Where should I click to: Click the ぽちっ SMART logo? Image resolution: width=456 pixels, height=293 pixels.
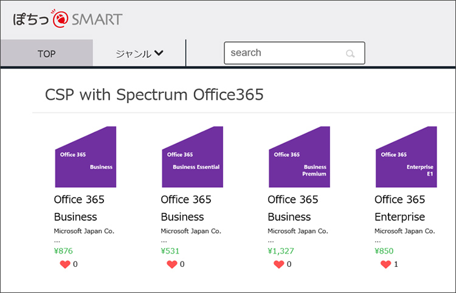click(67, 19)
